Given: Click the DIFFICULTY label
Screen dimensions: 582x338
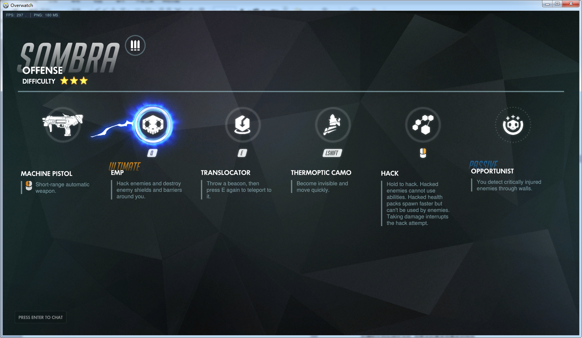Looking at the screenshot, I should [39, 81].
